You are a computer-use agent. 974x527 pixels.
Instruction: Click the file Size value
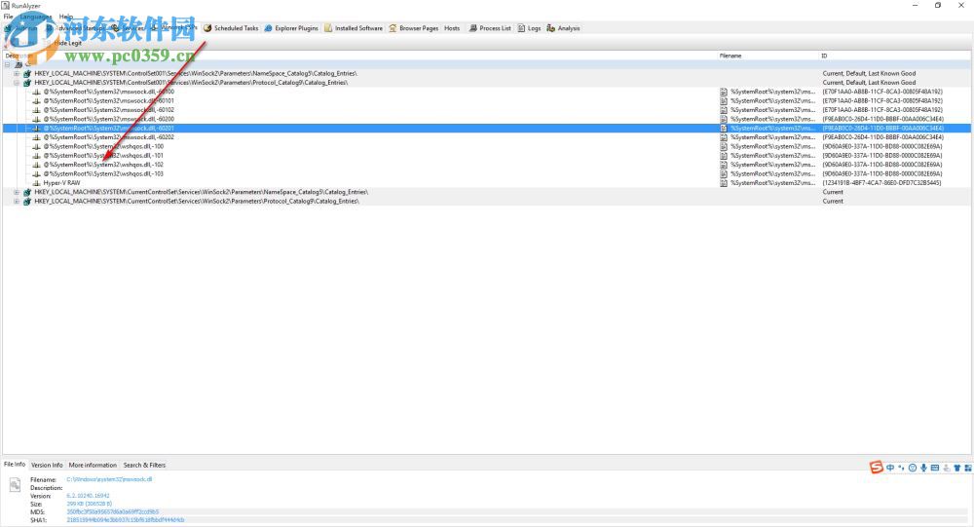[90, 504]
